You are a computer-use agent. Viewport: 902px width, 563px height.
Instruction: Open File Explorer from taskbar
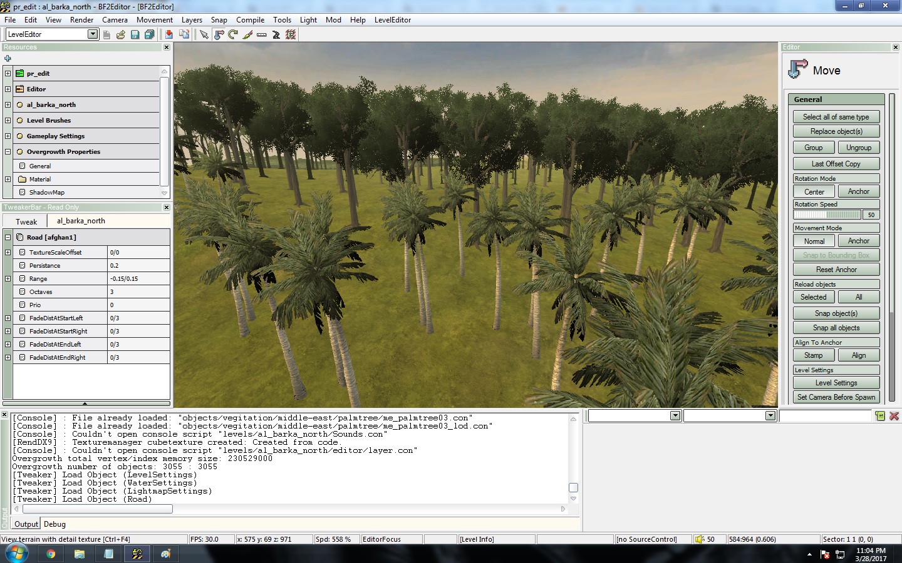pos(80,554)
